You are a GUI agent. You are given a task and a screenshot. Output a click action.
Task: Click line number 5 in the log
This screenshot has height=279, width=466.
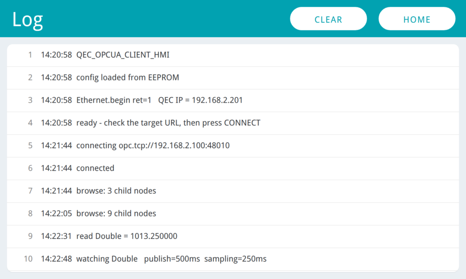point(30,145)
